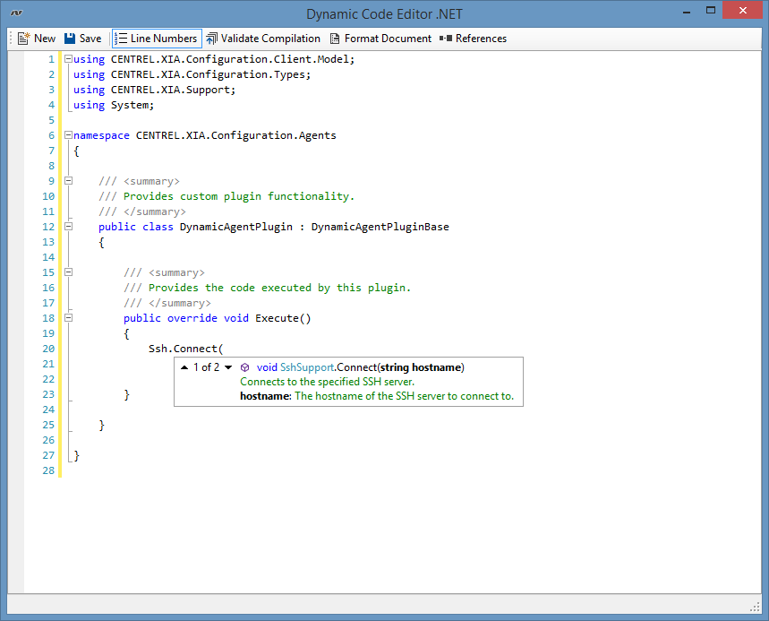Click 'Execute()' on line 18
Screen dimensions: 769x621
[283, 318]
